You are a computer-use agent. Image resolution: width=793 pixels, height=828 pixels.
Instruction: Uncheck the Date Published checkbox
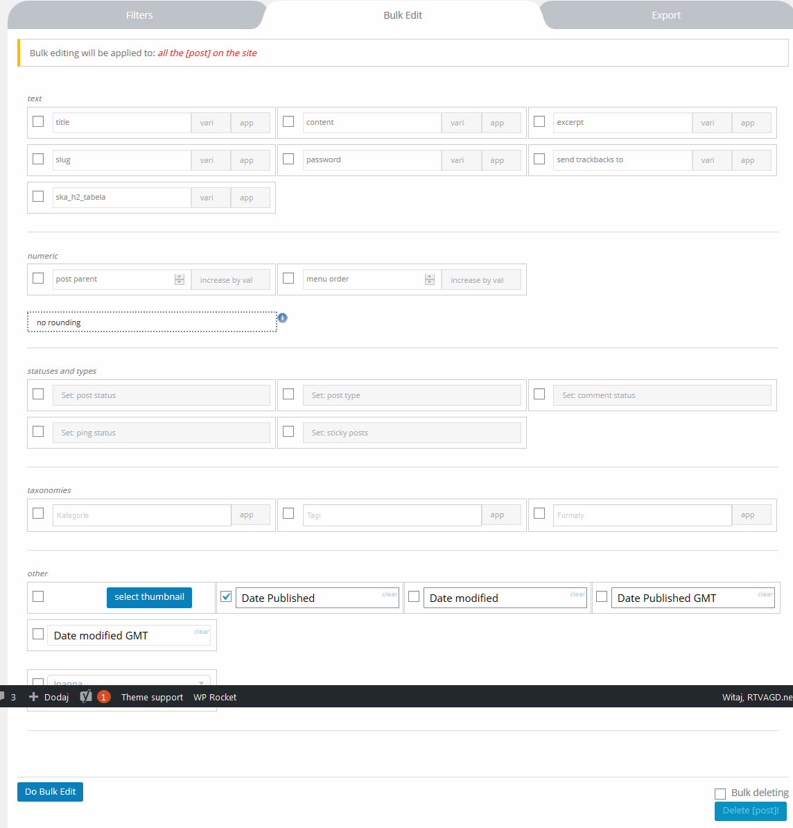tap(226, 596)
